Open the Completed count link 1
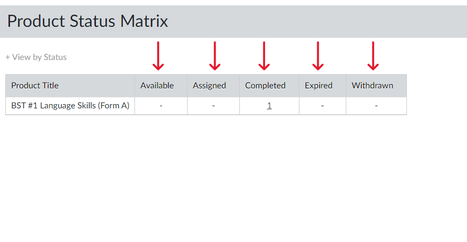 pos(269,106)
